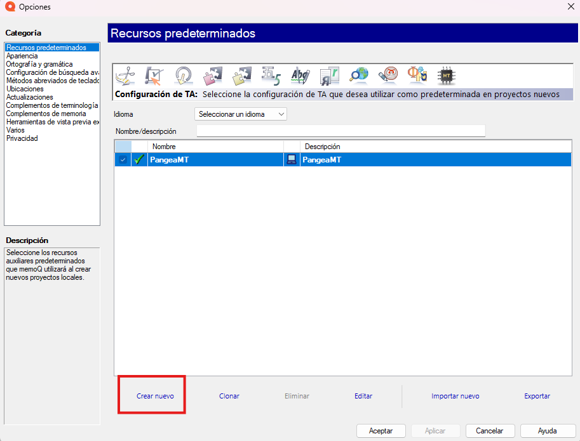Click the AutoCorrect Abg icon
Image resolution: width=580 pixels, height=441 pixels.
(x=300, y=76)
